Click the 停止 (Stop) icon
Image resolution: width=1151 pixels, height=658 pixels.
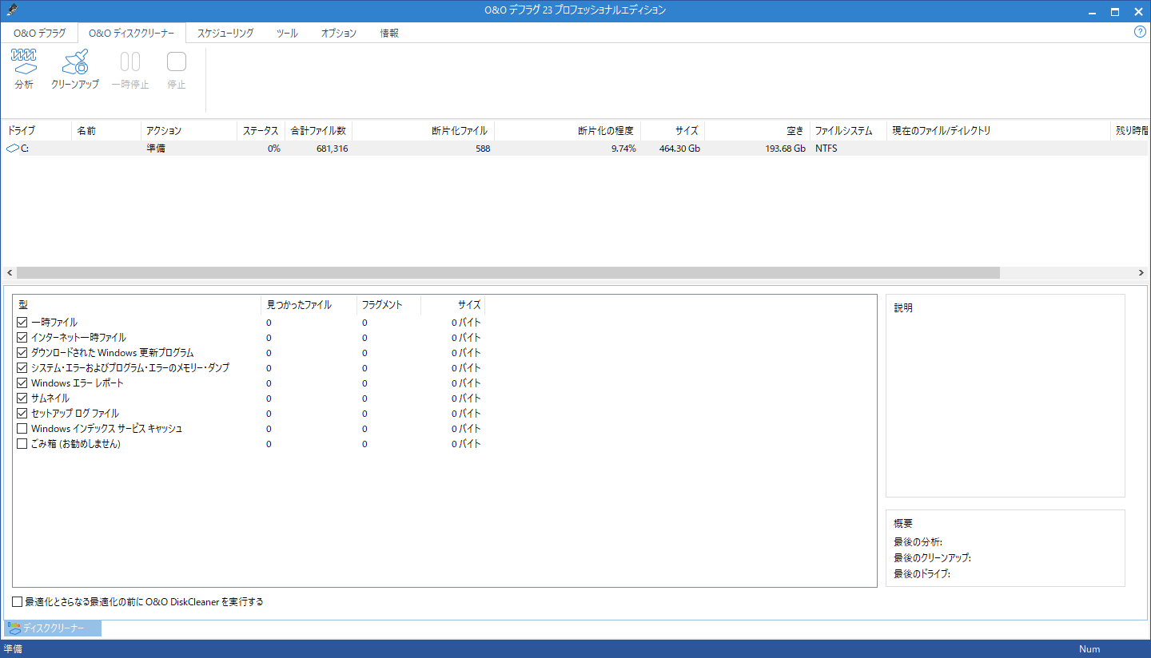(177, 62)
